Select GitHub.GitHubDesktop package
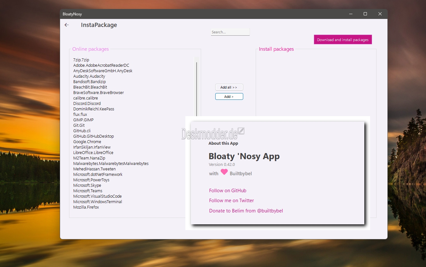426x267 pixels. point(93,136)
